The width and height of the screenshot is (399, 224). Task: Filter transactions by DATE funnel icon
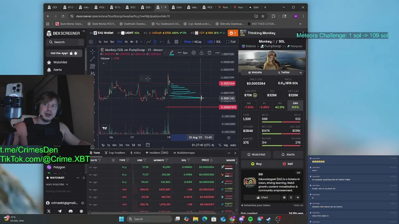pos(99,160)
